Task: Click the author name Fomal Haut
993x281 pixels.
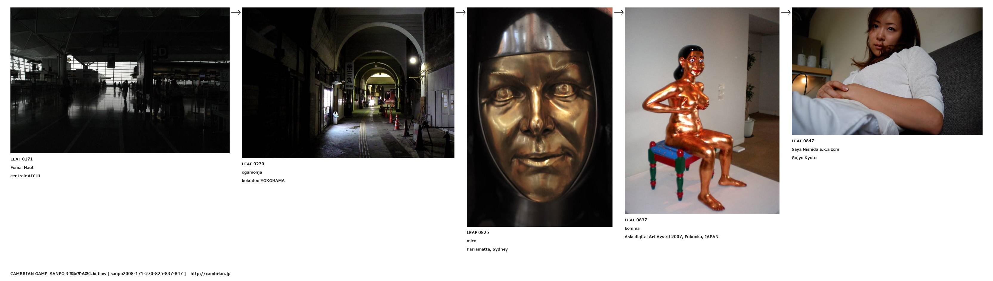Action: [22, 168]
